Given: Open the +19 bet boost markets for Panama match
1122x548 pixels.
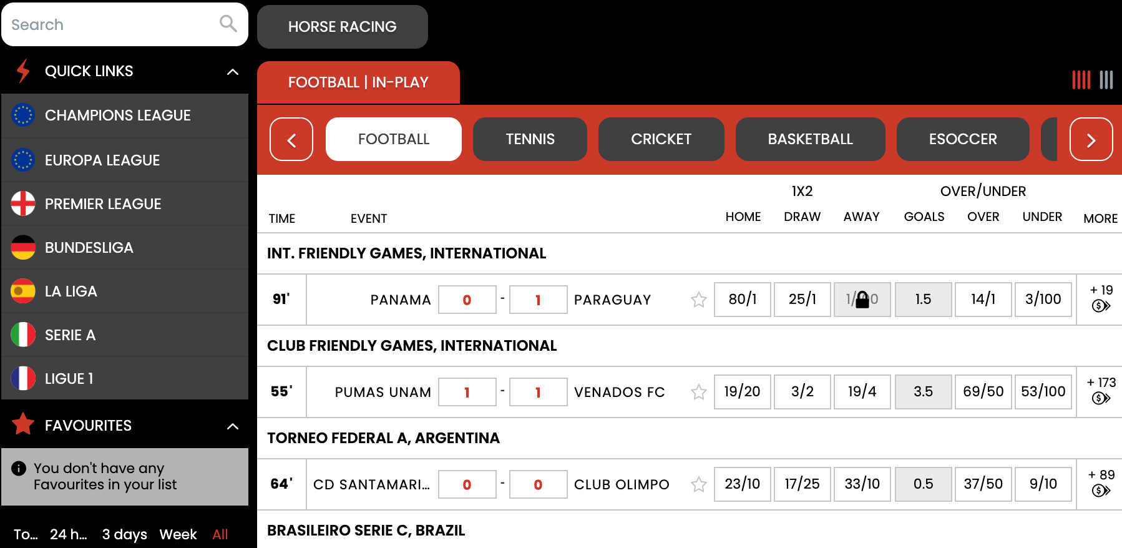Looking at the screenshot, I should (x=1100, y=299).
